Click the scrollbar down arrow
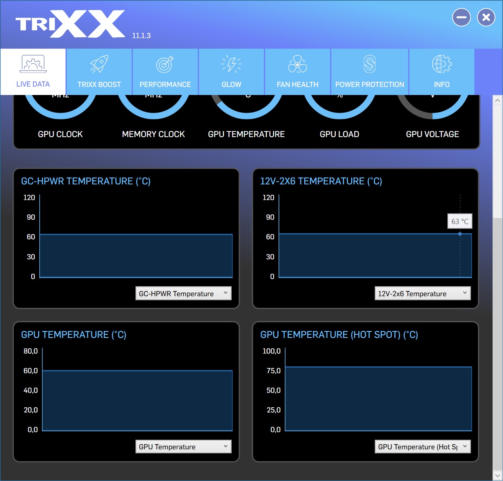Screen dimensions: 503x481 (497, 475)
